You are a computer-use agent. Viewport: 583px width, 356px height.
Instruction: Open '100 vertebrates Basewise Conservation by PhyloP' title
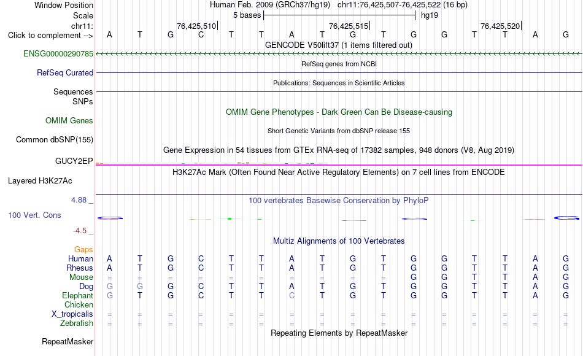[x=338, y=201]
